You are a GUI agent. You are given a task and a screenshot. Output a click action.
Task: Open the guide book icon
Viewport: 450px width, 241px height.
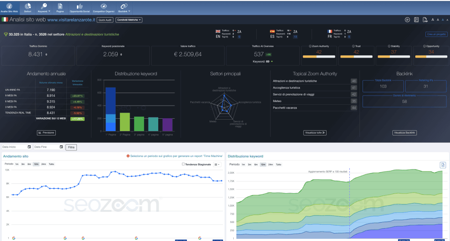point(417,20)
